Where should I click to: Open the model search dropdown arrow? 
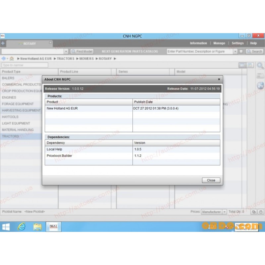[66, 51]
